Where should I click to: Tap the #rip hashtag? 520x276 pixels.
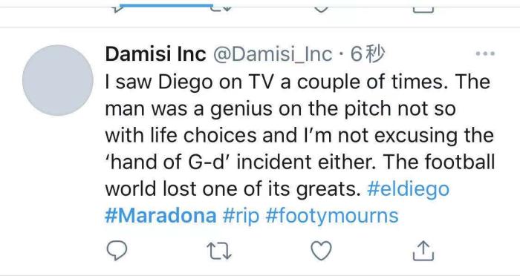[241, 217]
